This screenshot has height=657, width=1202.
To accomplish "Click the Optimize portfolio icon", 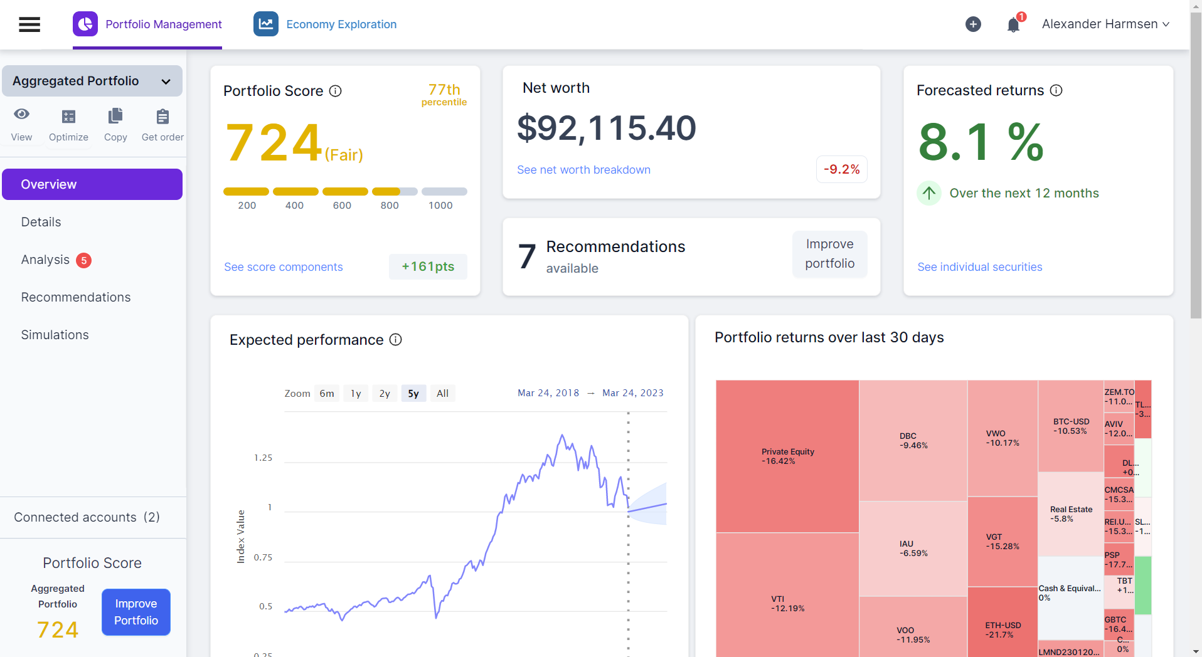I will [x=68, y=117].
